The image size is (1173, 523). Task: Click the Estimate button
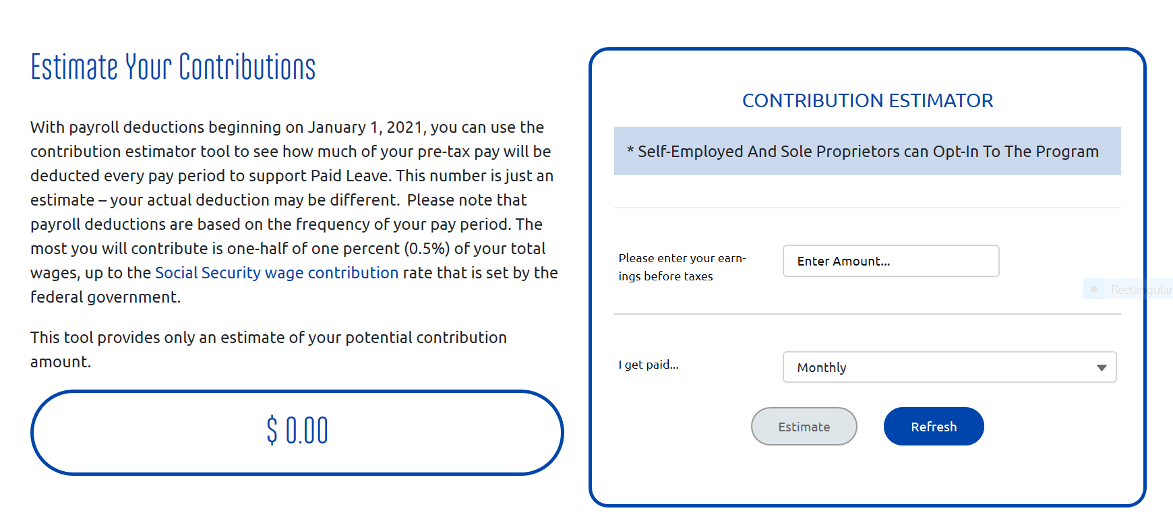[x=804, y=427]
